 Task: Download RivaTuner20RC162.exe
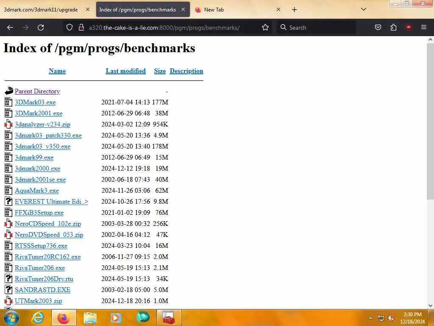(x=48, y=257)
